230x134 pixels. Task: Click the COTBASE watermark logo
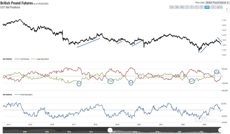coord(207,120)
